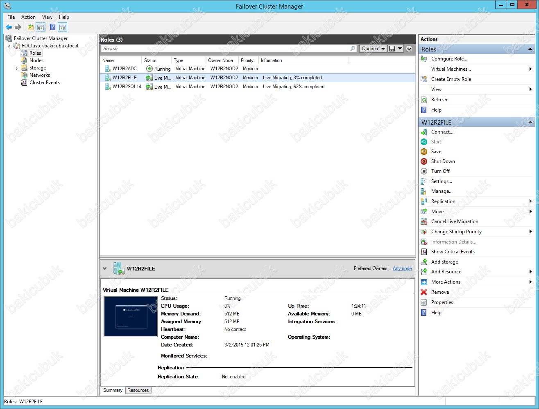Expand the search options chevron

tap(409, 49)
